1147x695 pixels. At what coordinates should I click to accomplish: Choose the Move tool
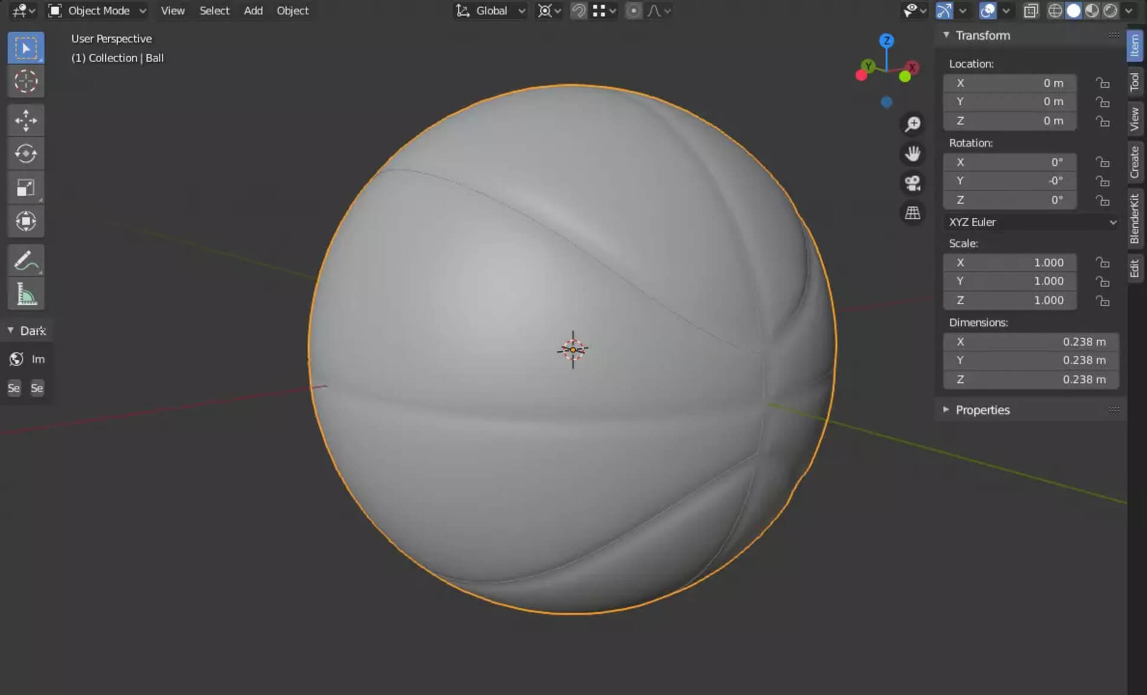[x=26, y=121]
